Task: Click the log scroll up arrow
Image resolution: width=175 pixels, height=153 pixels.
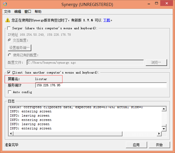Action: [164, 109]
